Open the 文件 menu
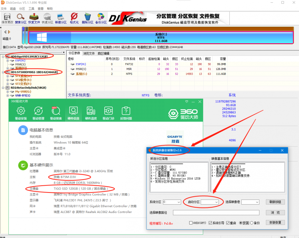 [4, 8]
